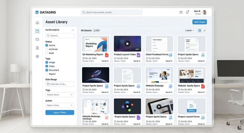The width and height of the screenshot is (244, 133).
Task: Check the Archived status checkbox
Action: tap(47, 49)
